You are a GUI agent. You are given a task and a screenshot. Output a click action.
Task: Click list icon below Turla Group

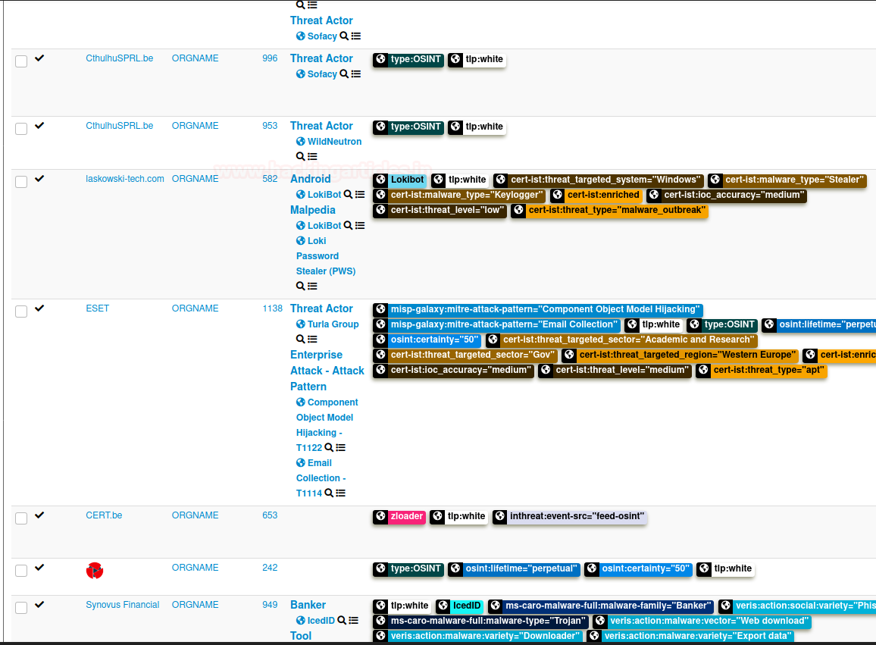[x=312, y=340]
